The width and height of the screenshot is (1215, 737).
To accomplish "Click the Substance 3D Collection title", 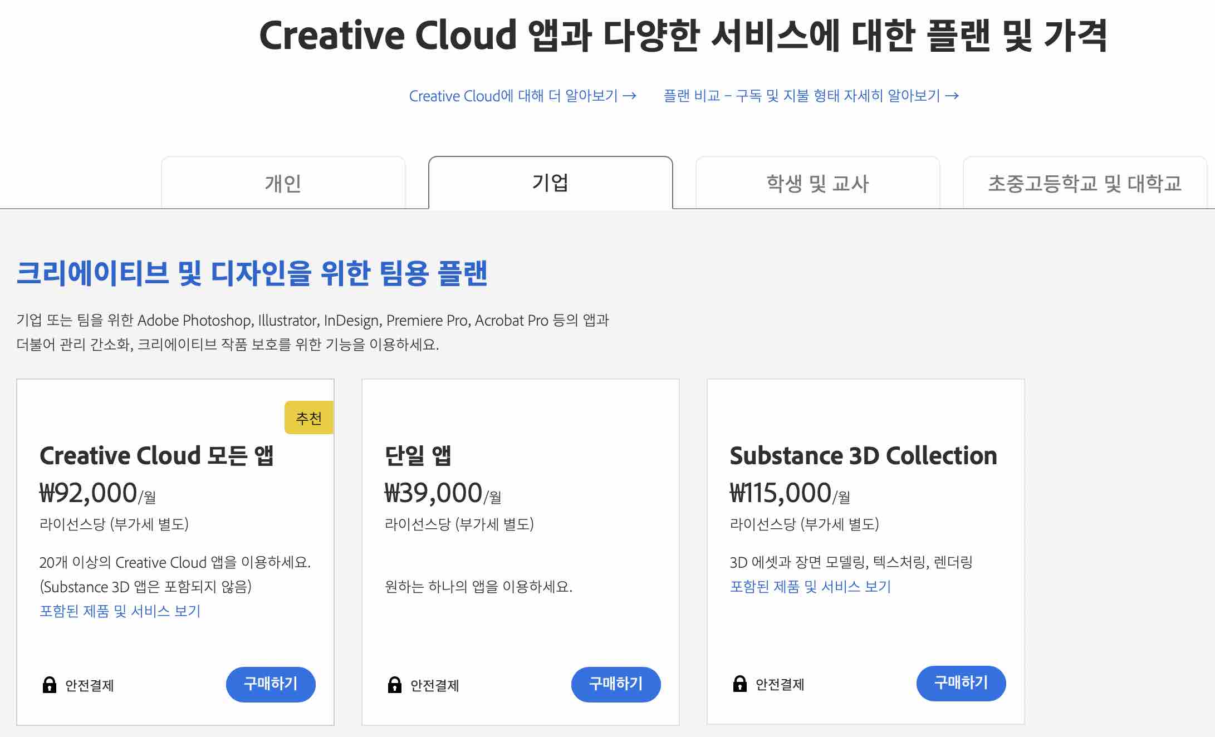I will pyautogui.click(x=863, y=456).
